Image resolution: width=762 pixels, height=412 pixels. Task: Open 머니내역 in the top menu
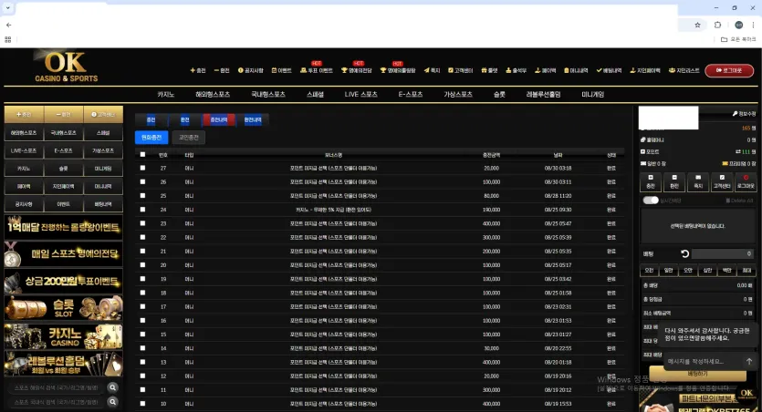pyautogui.click(x=576, y=70)
